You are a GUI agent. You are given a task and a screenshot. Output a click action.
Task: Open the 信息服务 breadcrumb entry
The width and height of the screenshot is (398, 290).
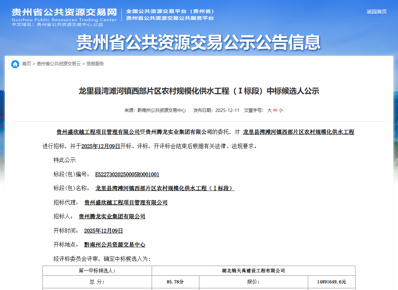[96, 64]
